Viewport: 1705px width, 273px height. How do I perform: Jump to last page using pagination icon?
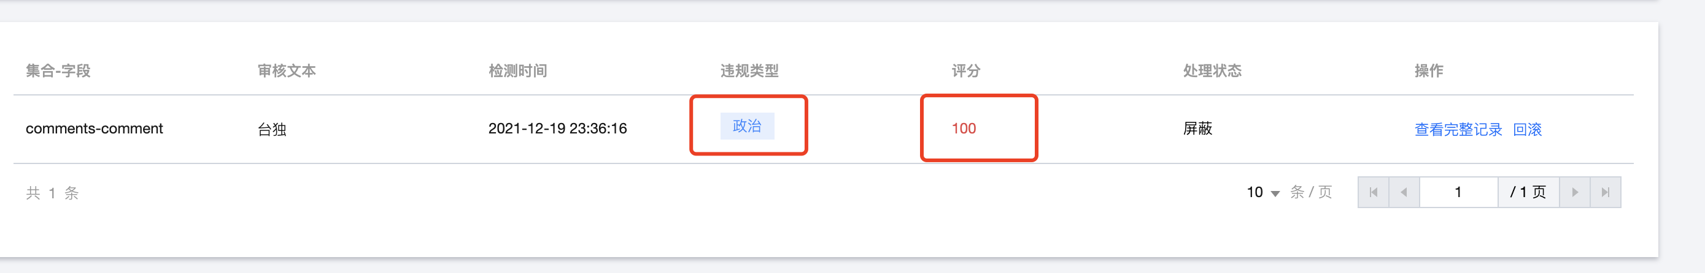coord(1605,193)
